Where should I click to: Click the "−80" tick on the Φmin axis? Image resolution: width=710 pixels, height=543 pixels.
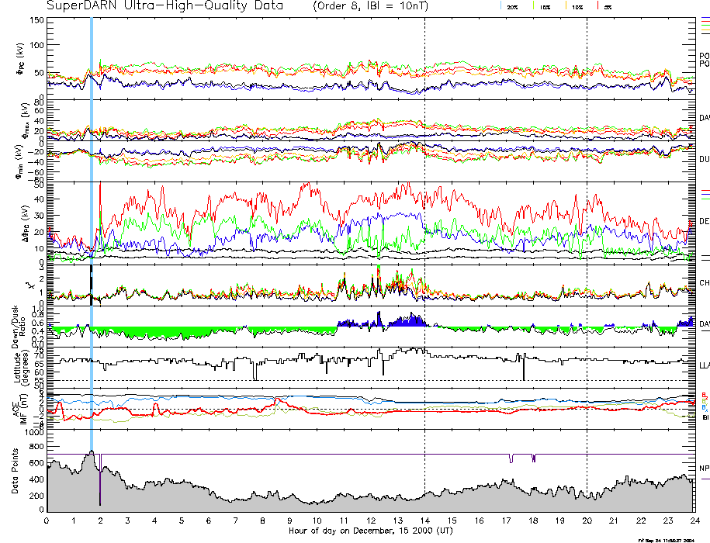coord(36,180)
